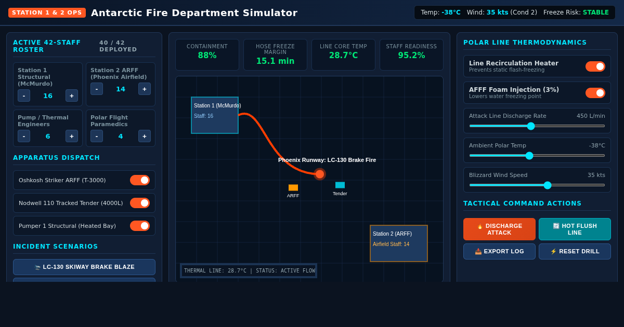
Task: Increase Station 2 ARFF staff count
Action: (145, 89)
